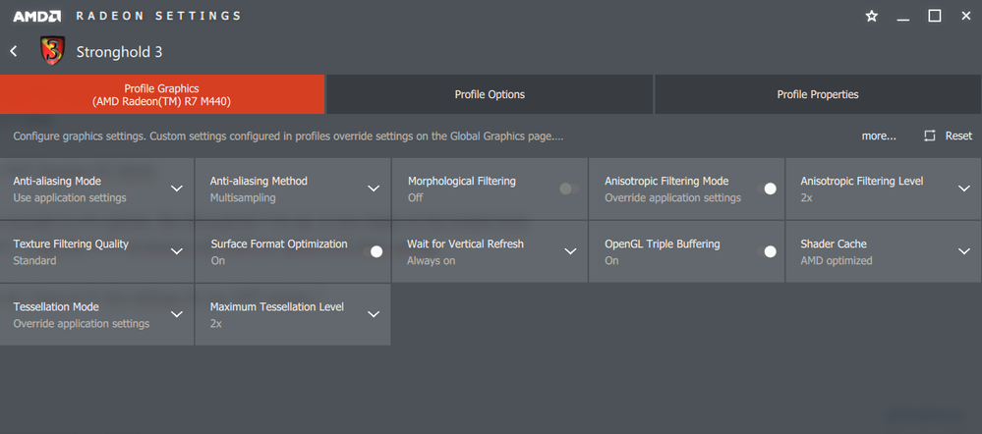Image resolution: width=982 pixels, height=434 pixels.
Task: Disable Surface Format Optimization switch
Action: (373, 251)
